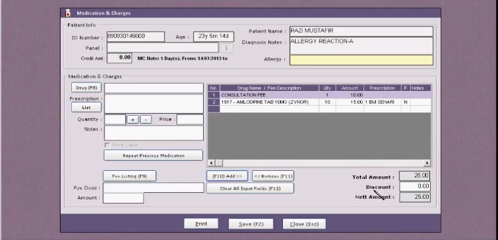
Task: Click the Prescription column header
Action: (x=382, y=88)
